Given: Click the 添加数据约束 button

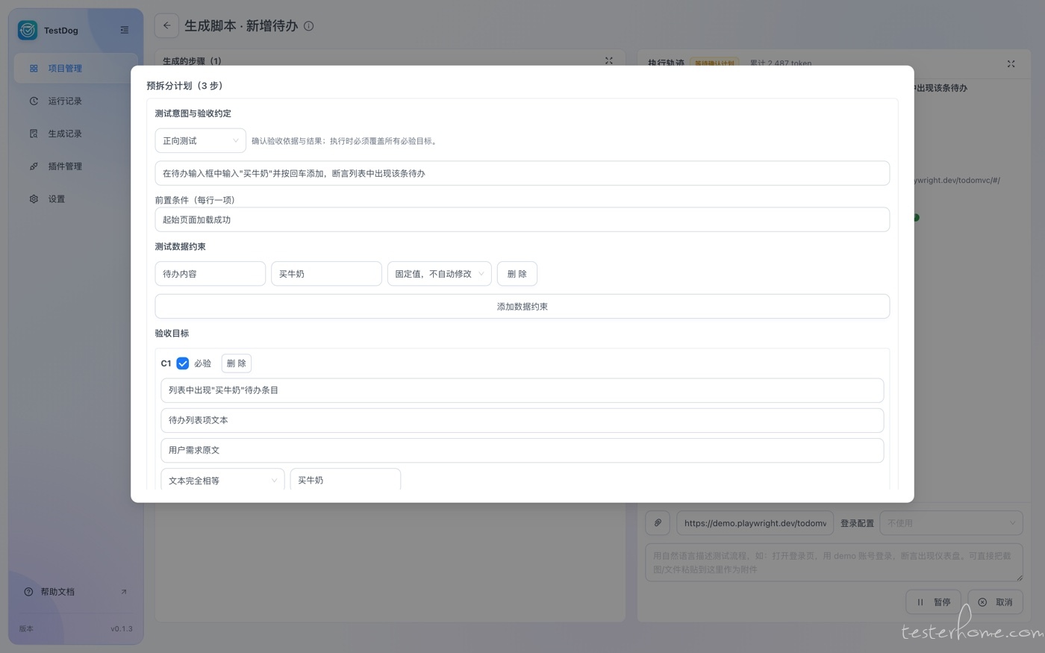Looking at the screenshot, I should 522,307.
